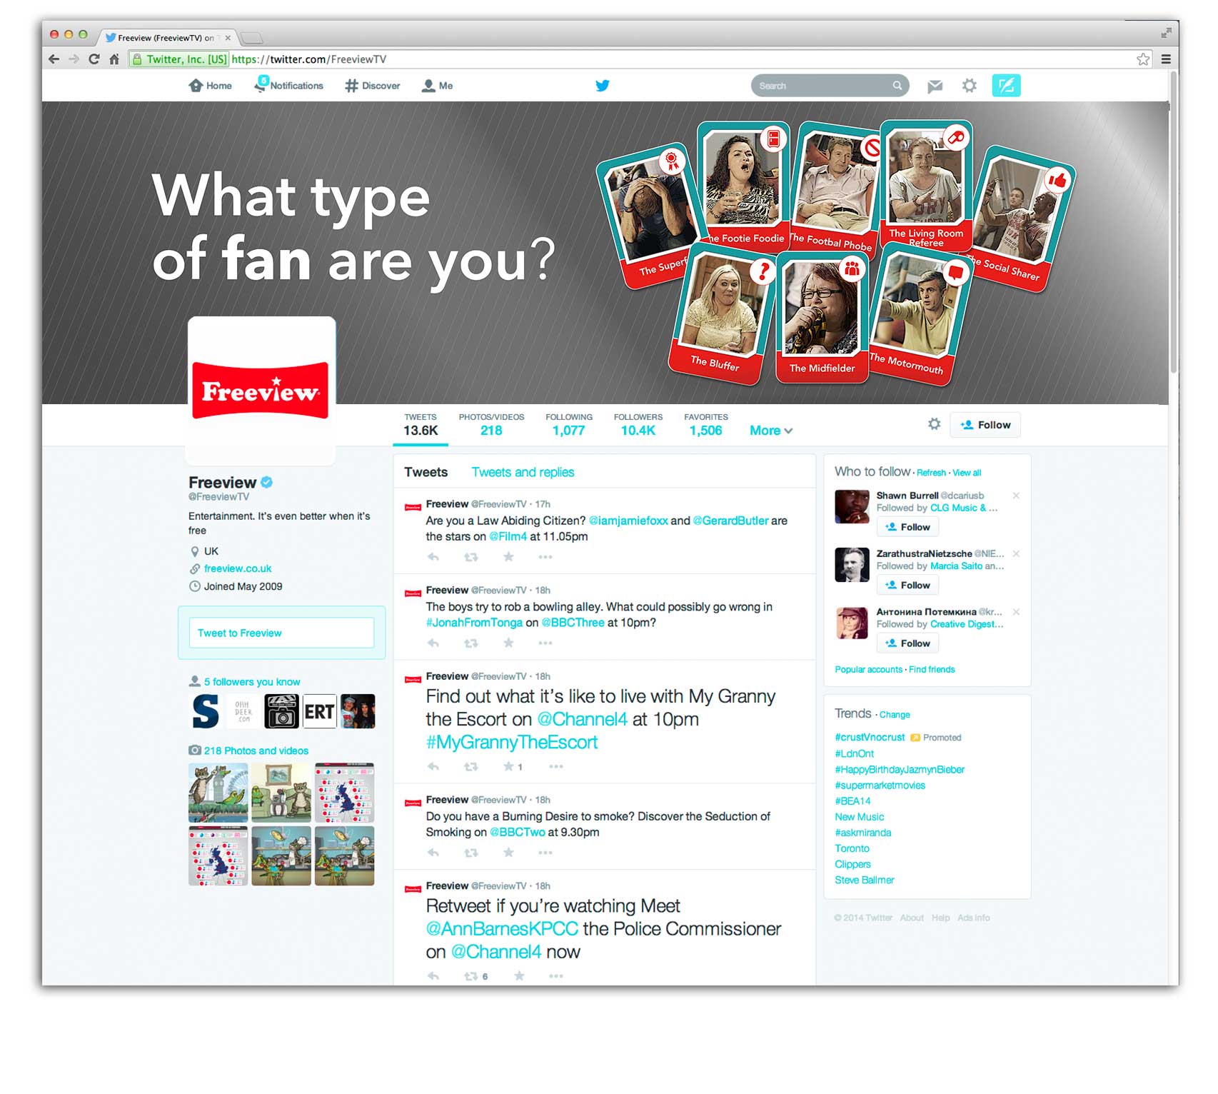Dismiss the ZarathustraNietzsche follow suggestion
The image size is (1218, 1094).
(x=1016, y=553)
